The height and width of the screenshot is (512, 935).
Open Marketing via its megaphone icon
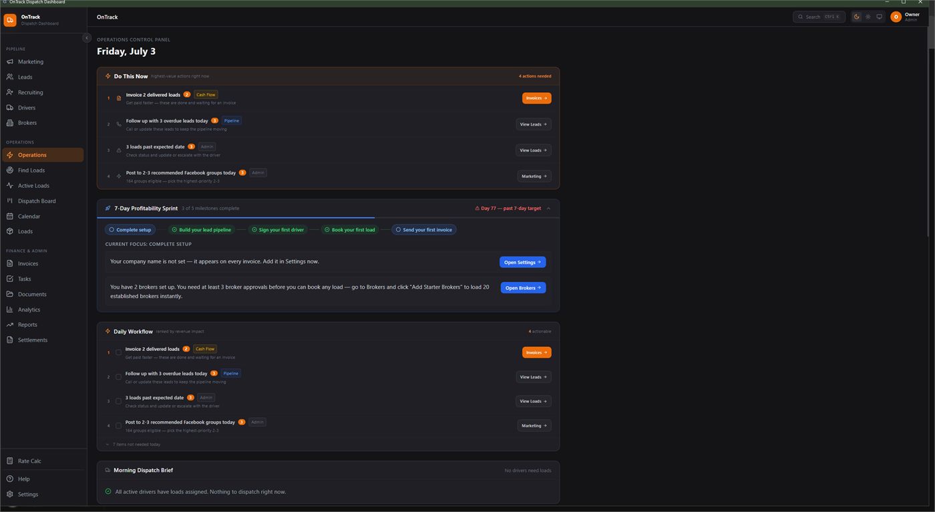pyautogui.click(x=10, y=61)
